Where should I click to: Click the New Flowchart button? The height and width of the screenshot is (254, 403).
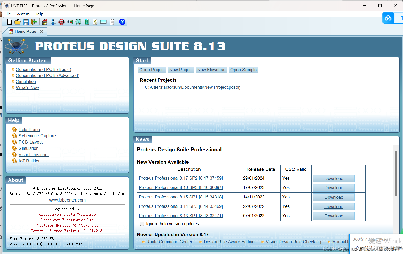[x=211, y=70]
